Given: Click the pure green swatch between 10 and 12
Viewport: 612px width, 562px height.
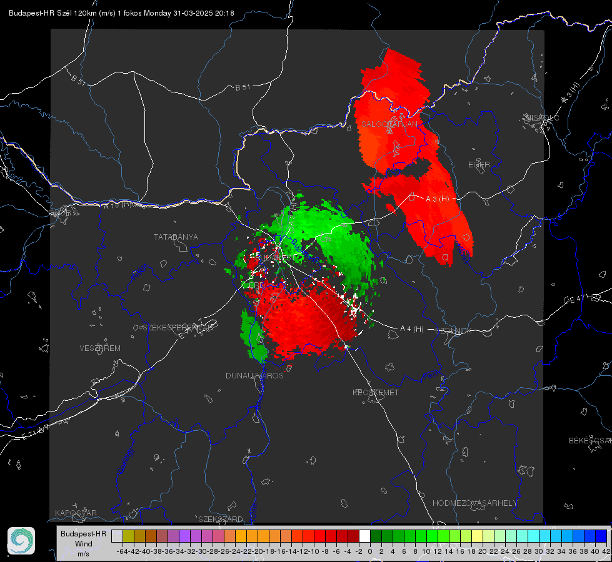Looking at the screenshot, I should (432, 536).
